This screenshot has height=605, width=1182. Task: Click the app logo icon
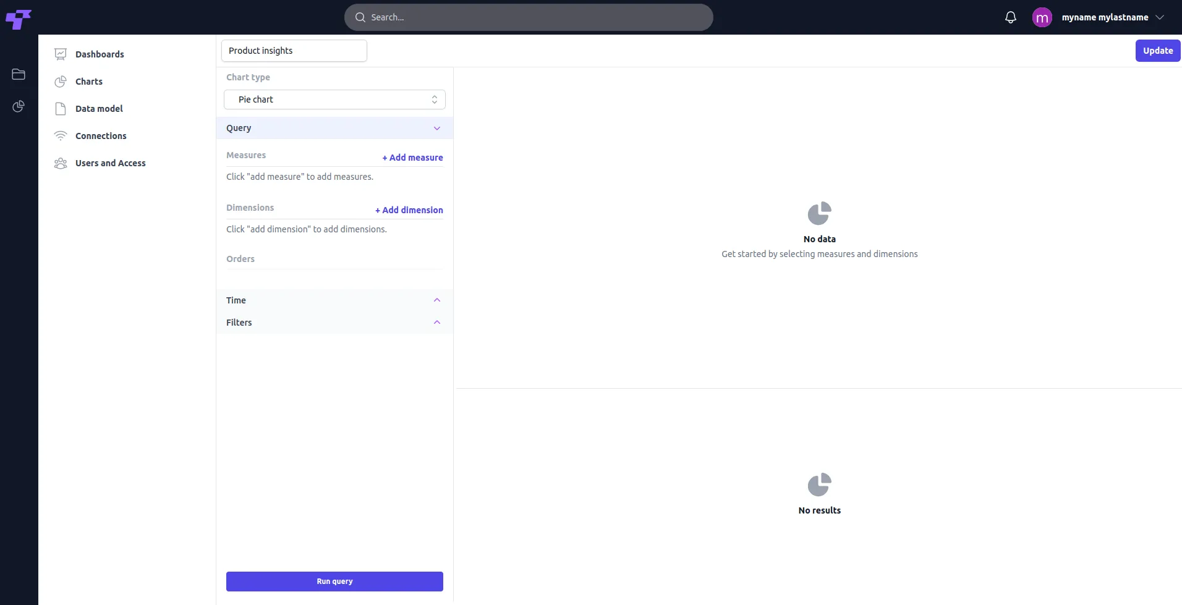19,19
